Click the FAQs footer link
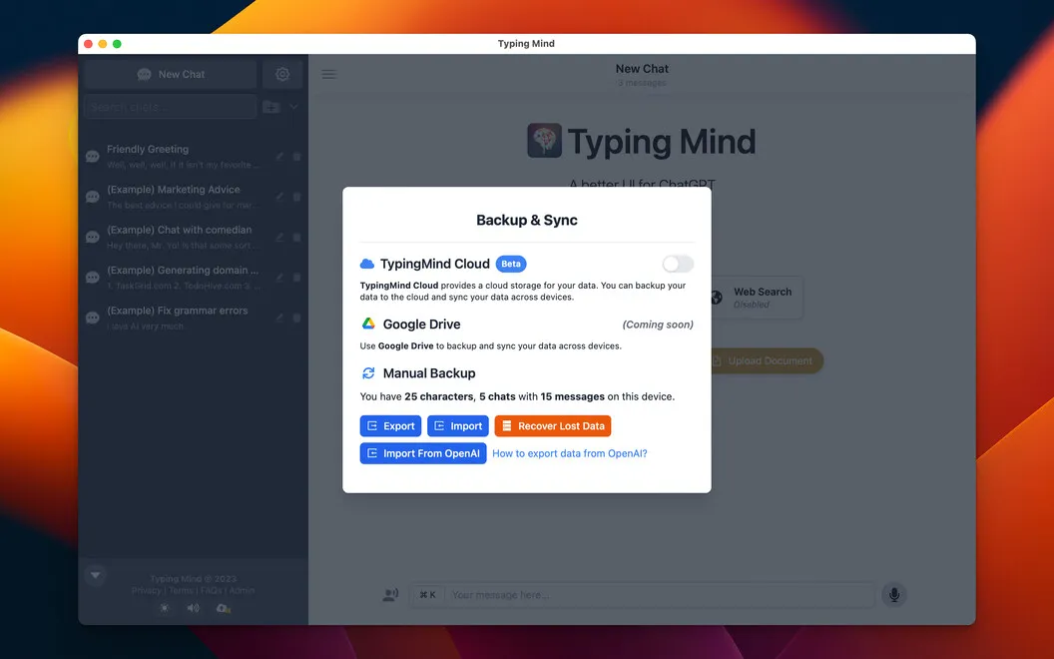The width and height of the screenshot is (1054, 659). 211,590
